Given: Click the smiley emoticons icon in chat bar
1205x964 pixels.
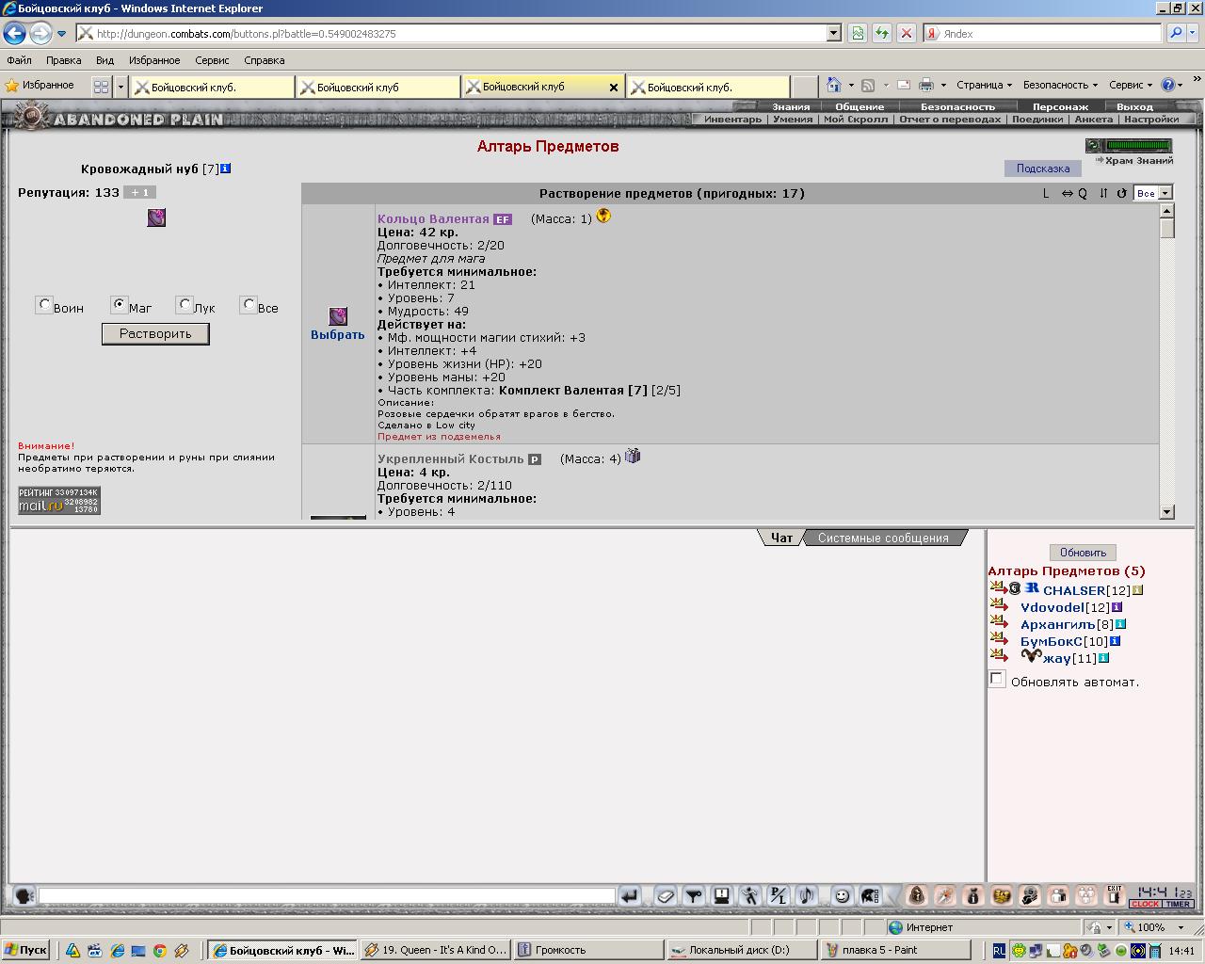Looking at the screenshot, I should tap(843, 896).
